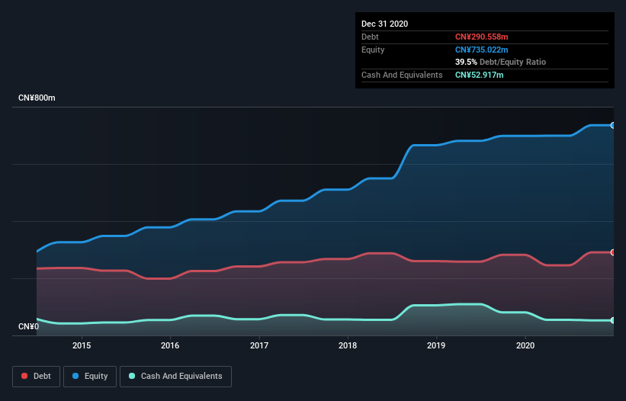Click the 2016 x-axis label
This screenshot has height=401, width=626.
point(170,345)
